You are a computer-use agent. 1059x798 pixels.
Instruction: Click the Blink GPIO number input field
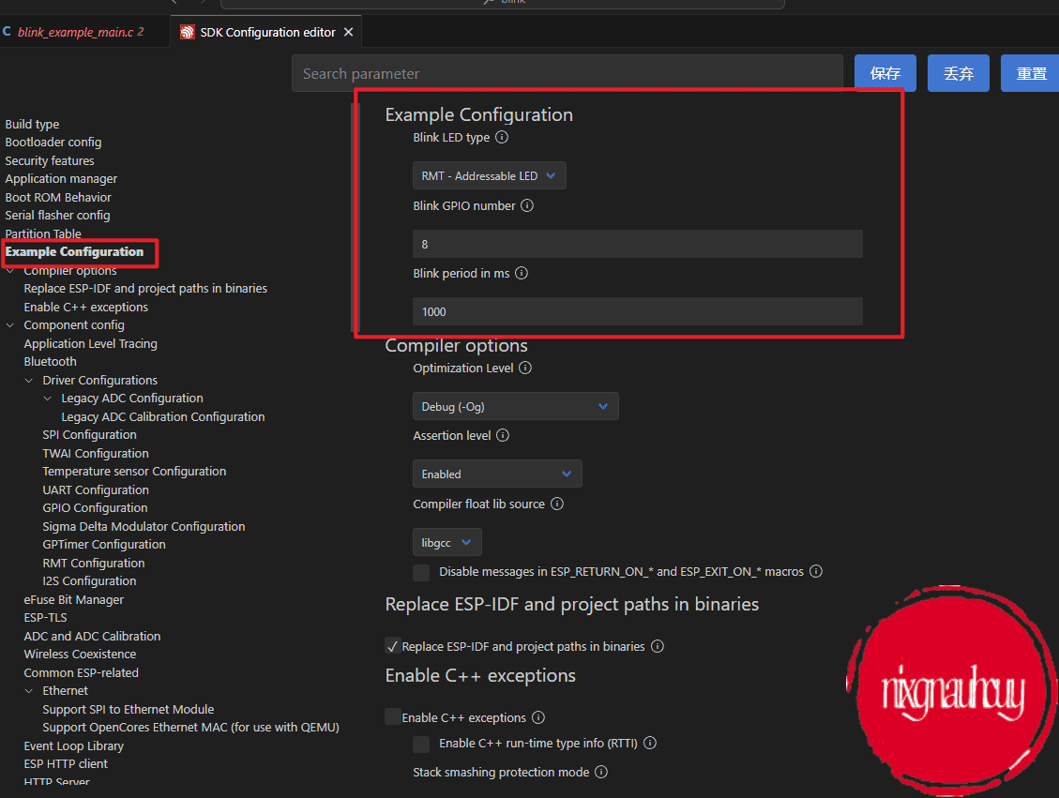click(x=637, y=244)
